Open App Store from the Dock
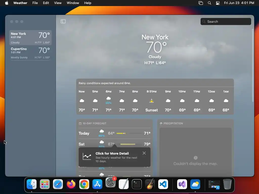Image resolution: width=259 pixels, height=194 pixels. click(x=97, y=184)
